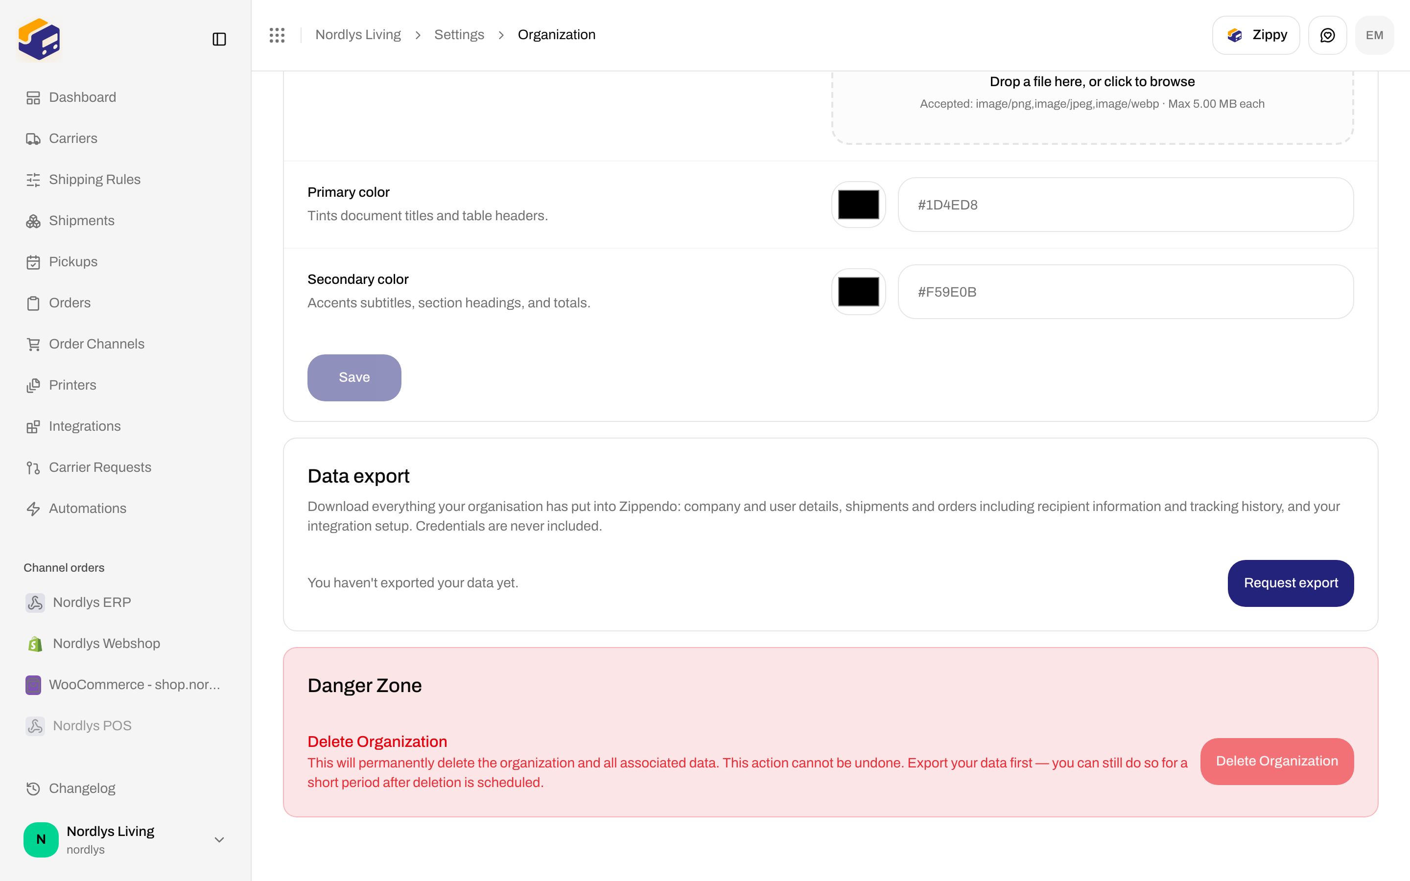Screen dimensions: 1410x881
Task: Click the Automations lightning icon
Action: (x=33, y=509)
